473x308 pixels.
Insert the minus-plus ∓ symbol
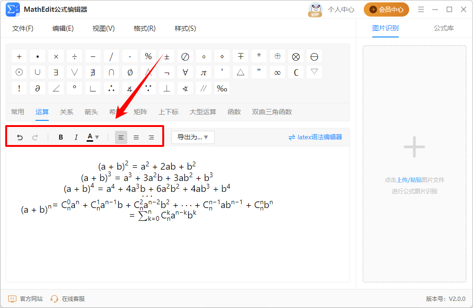240,56
